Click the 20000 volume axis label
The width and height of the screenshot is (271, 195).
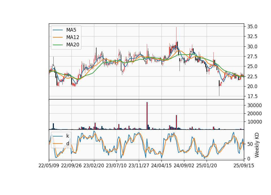point(255,114)
